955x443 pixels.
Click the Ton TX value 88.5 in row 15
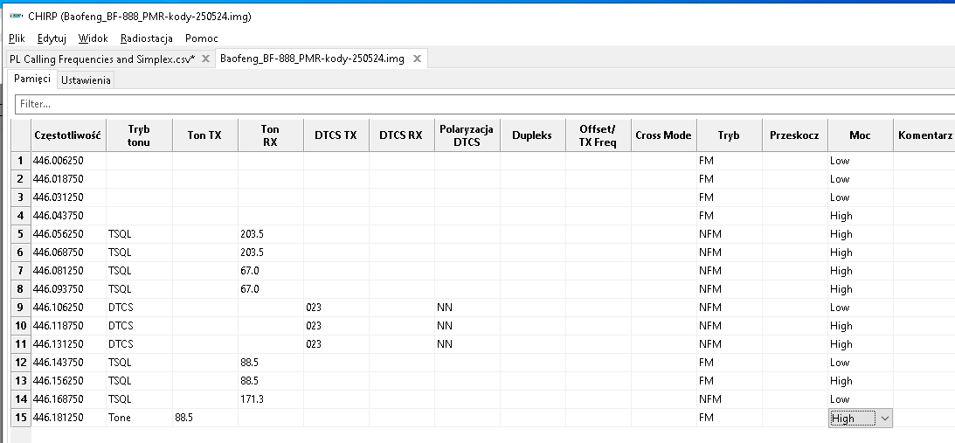[x=204, y=419]
